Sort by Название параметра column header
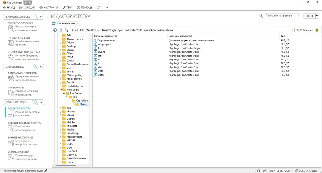The width and height of the screenshot is (322, 173). pyautogui.click(x=106, y=36)
